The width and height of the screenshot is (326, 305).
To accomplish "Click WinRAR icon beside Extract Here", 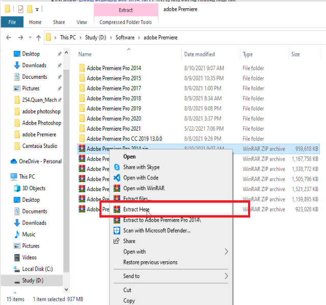I will [117, 209].
